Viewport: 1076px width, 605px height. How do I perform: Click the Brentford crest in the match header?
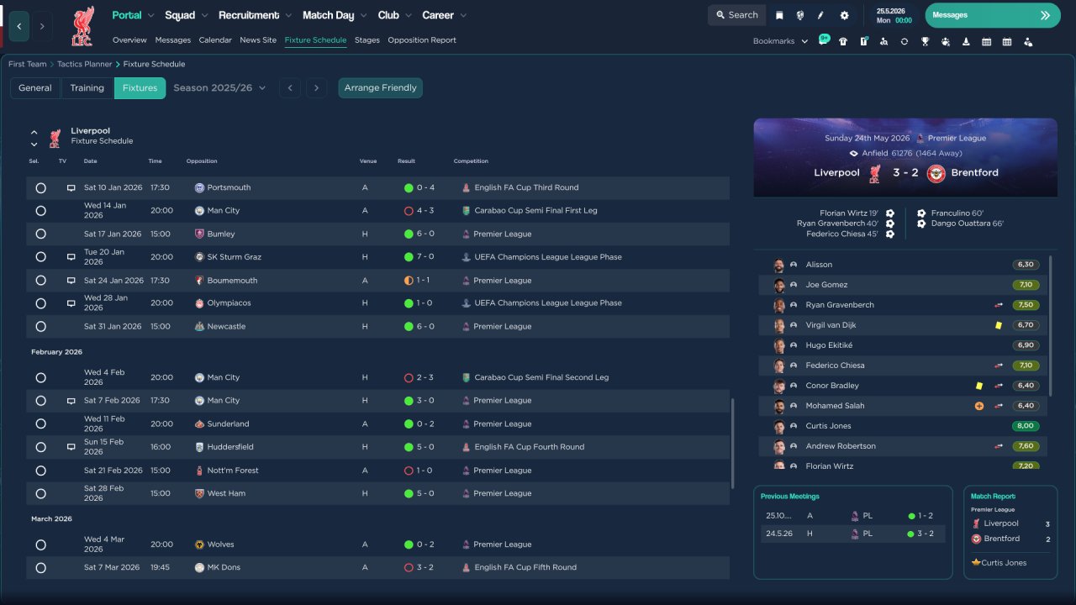tap(936, 173)
